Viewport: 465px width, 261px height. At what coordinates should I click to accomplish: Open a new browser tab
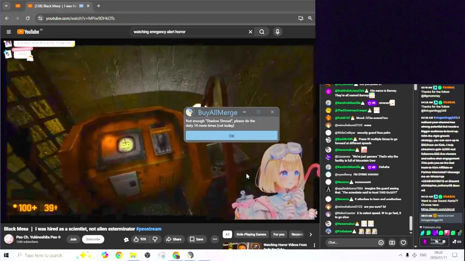click(98, 6)
